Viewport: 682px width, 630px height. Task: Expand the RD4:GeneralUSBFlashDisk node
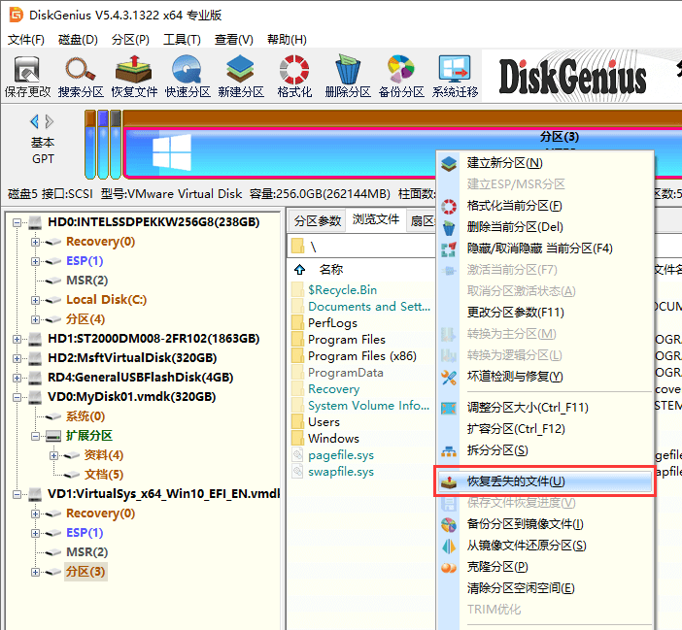click(x=17, y=378)
